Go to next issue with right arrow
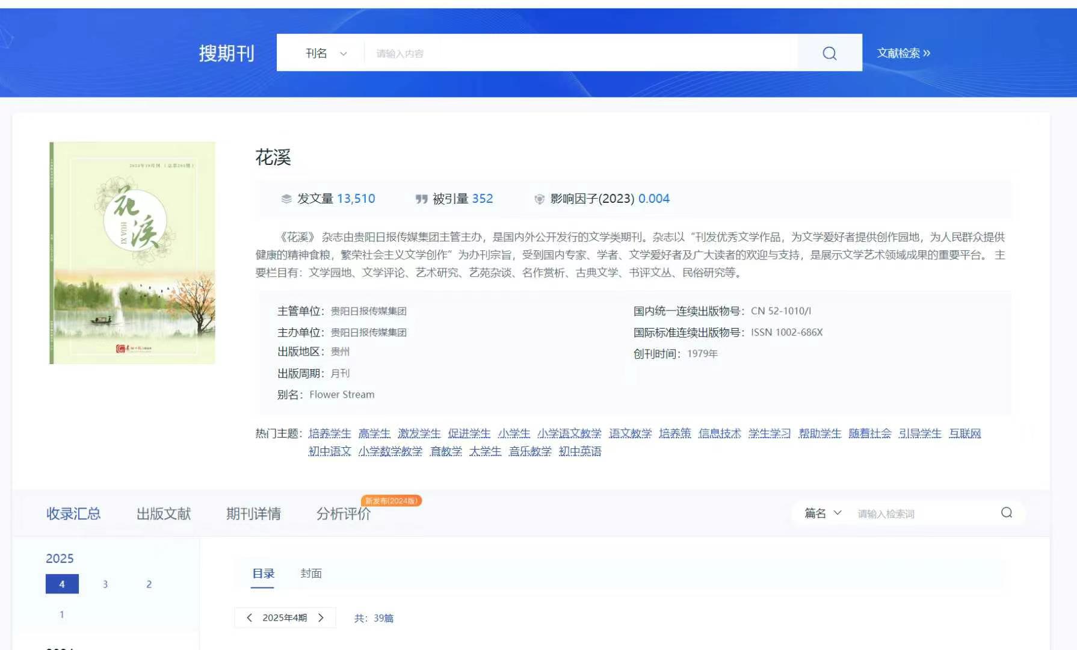The height and width of the screenshot is (650, 1077). point(321,617)
